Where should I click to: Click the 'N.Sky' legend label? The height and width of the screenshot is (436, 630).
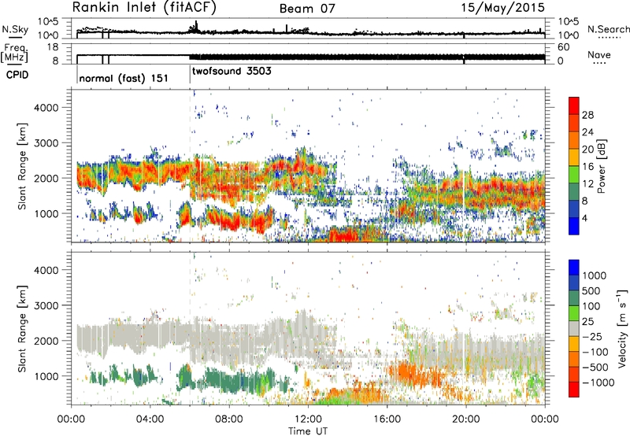[15, 29]
